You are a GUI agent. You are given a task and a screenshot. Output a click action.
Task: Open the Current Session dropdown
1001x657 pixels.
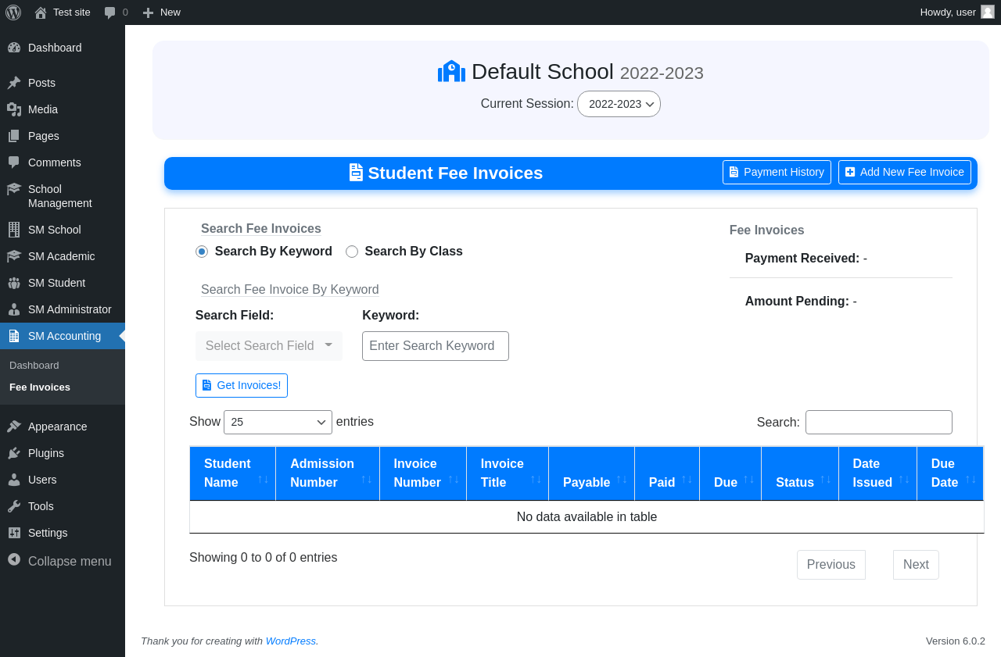click(x=619, y=104)
